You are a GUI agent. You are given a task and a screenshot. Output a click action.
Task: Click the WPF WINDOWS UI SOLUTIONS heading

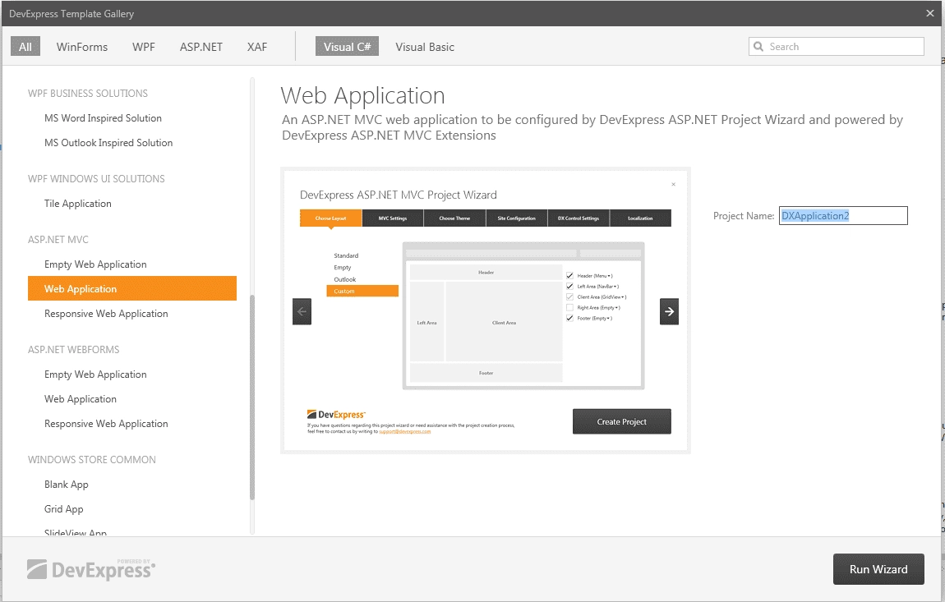96,179
